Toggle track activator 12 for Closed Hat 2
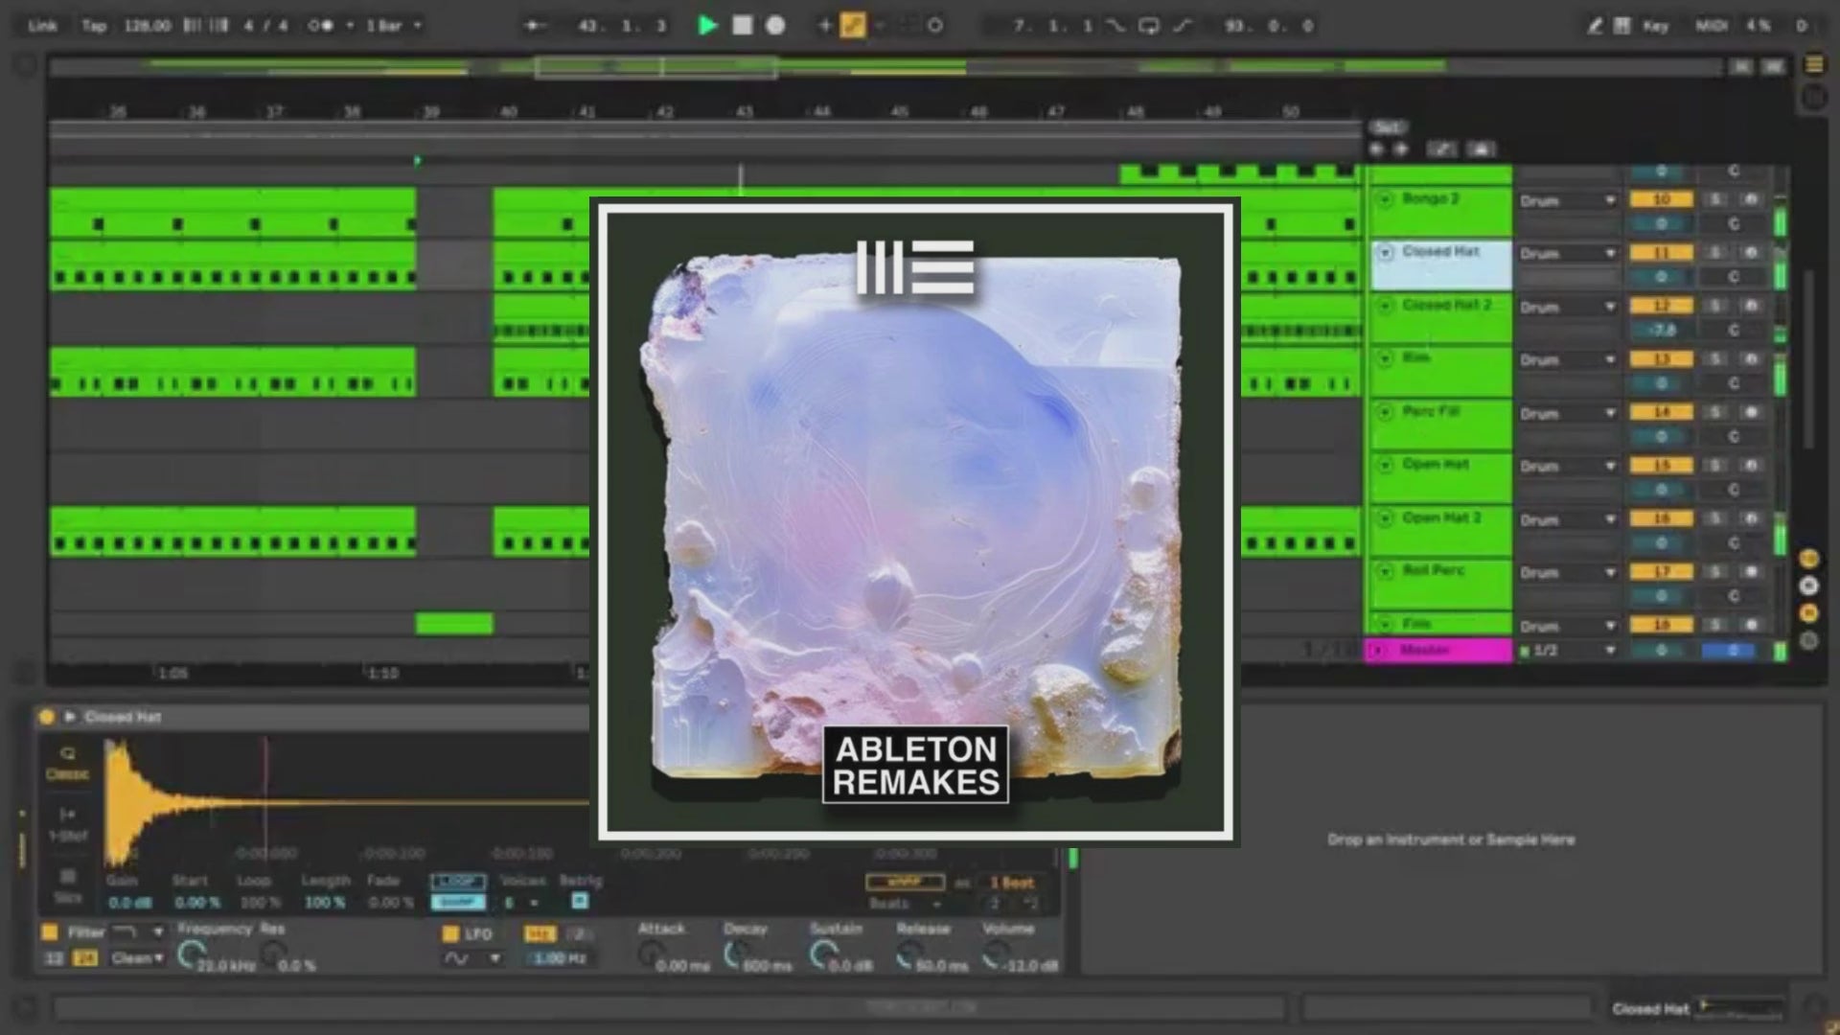Image resolution: width=1840 pixels, height=1035 pixels. click(1662, 307)
